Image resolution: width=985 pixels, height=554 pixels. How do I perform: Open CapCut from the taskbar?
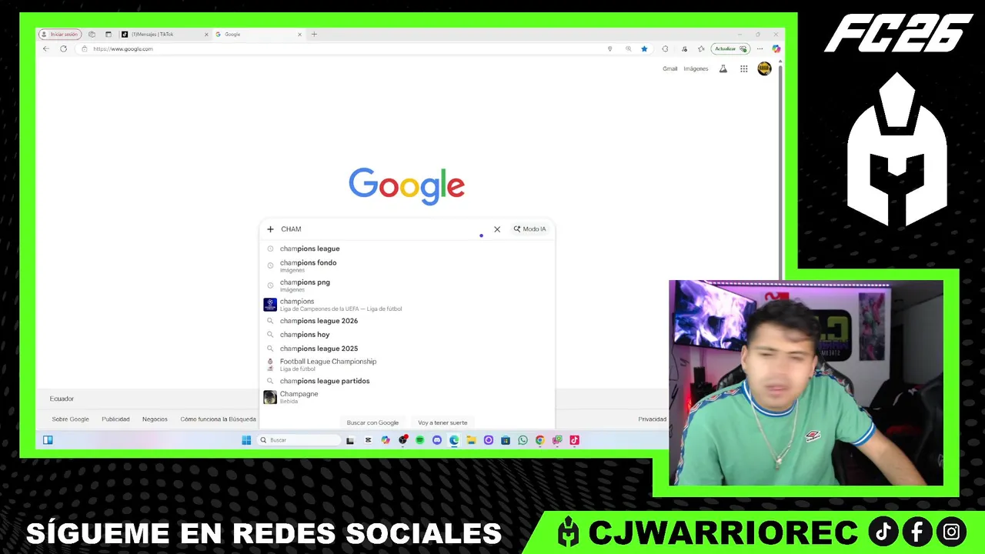point(368,440)
